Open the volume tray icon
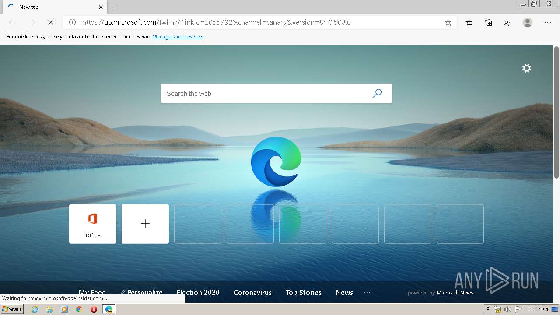Screen dimensions: 560x315 pyautogui.click(x=507, y=309)
